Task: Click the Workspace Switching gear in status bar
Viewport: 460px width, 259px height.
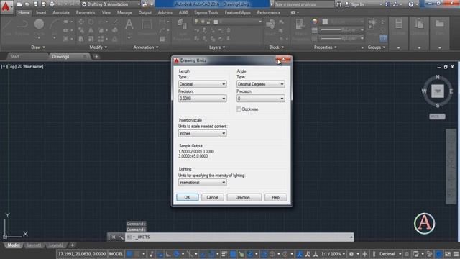Action: click(351, 254)
